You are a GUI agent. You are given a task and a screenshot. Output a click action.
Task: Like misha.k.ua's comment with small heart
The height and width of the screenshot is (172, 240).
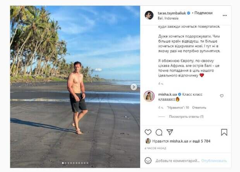pos(222,96)
